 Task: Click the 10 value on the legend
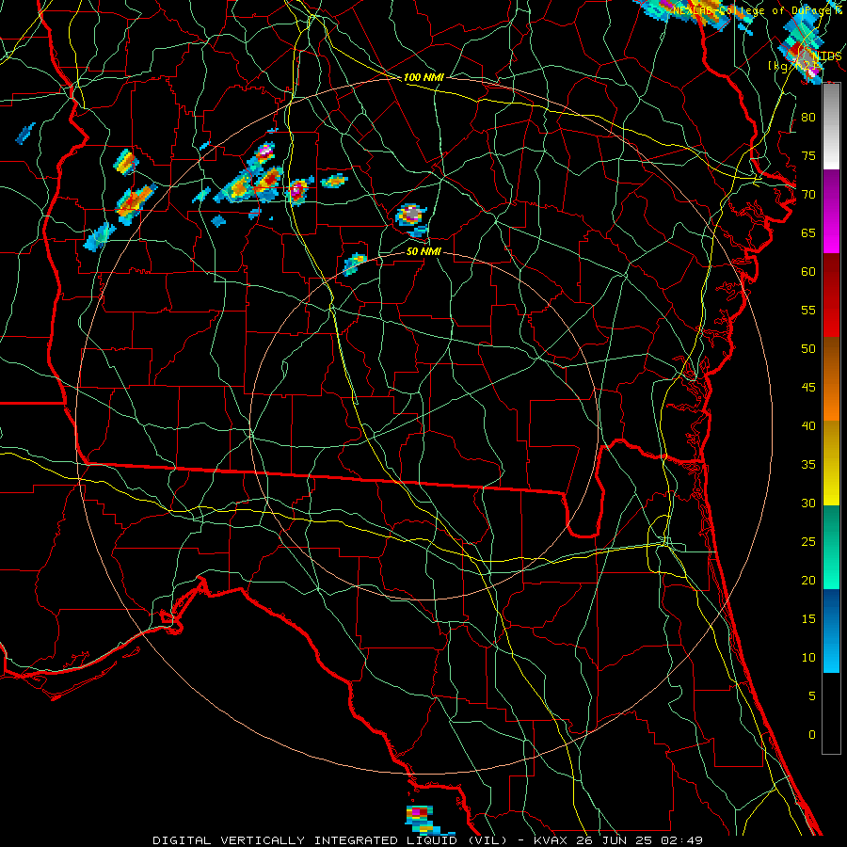[808, 658]
